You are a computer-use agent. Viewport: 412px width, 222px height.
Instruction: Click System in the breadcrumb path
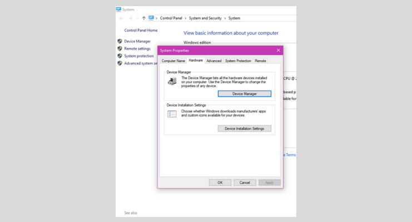(235, 18)
